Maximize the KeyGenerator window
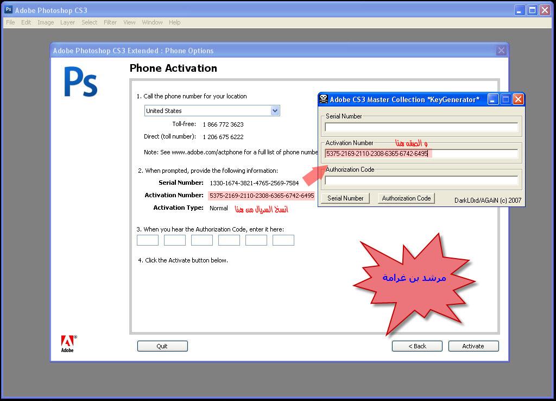The width and height of the screenshot is (556, 401). click(x=506, y=99)
